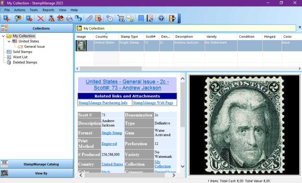Image resolution: width=302 pixels, height=183 pixels.
Task: Open the Tools menu
Action: click(x=34, y=10)
